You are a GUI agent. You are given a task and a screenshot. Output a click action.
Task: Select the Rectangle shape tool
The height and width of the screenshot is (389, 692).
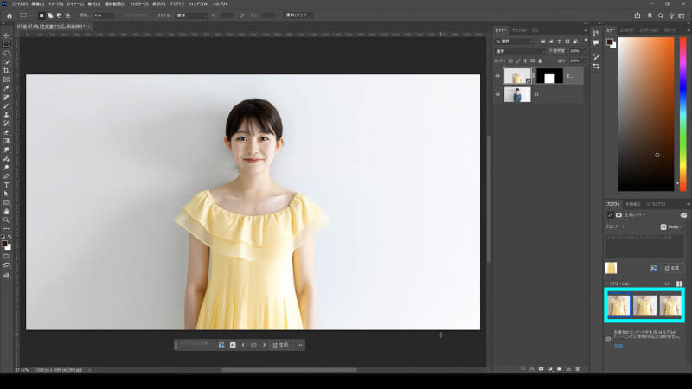(6, 203)
